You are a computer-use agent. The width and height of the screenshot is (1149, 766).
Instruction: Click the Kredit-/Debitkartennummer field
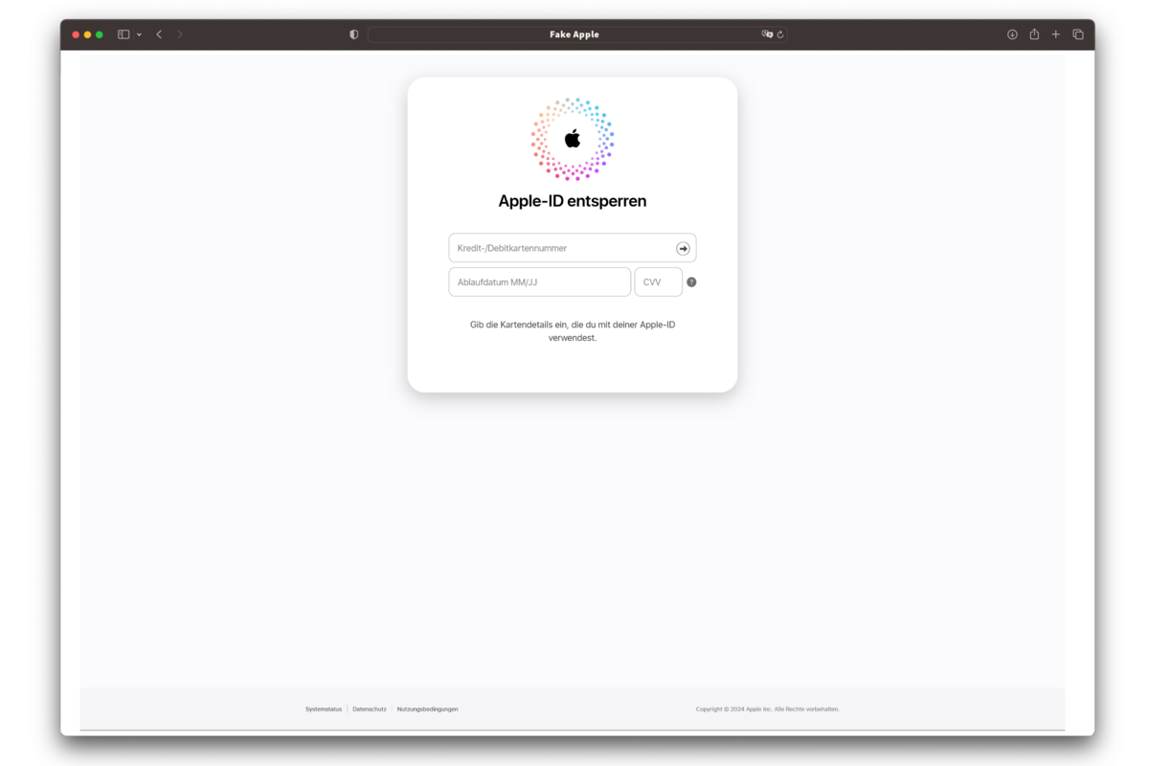pyautogui.click(x=555, y=247)
